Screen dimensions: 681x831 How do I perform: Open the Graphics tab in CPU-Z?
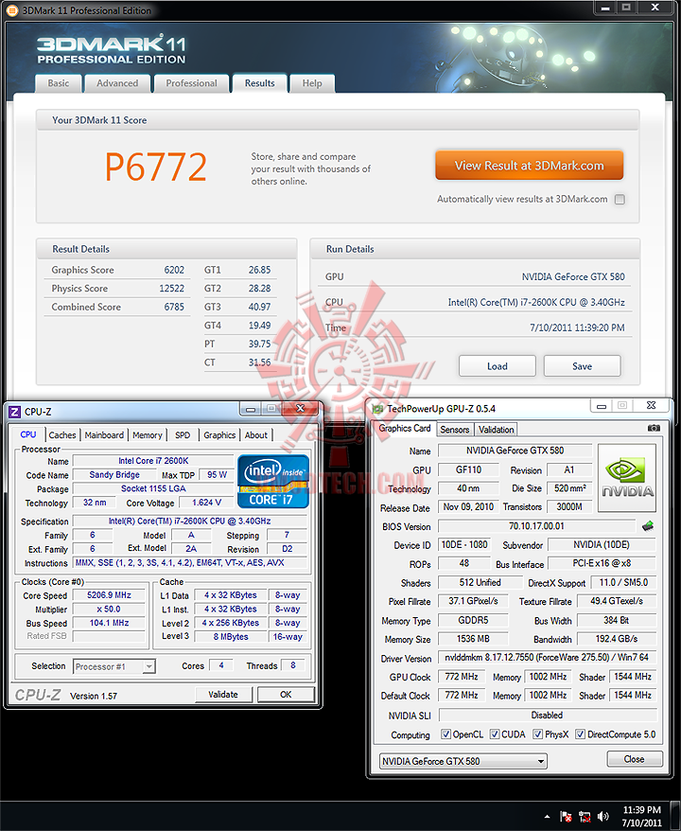pyautogui.click(x=219, y=435)
